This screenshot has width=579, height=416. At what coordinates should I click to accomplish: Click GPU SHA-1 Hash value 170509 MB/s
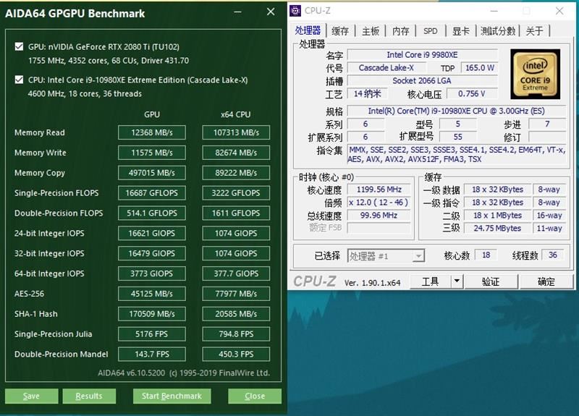pyautogui.click(x=152, y=314)
